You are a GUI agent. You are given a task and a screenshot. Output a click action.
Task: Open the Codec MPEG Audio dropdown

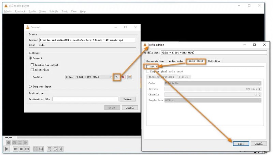(x=213, y=83)
